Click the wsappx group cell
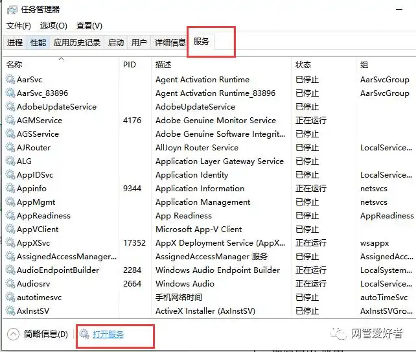This screenshot has width=416, height=352. (x=375, y=243)
